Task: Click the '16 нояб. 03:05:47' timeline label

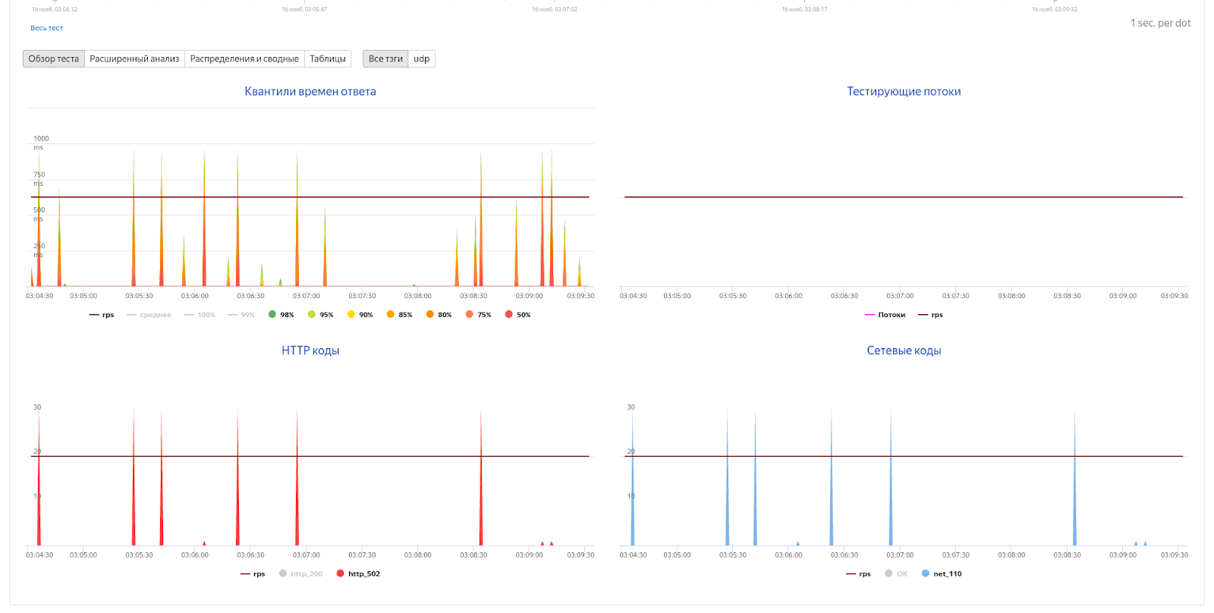Action: pos(304,10)
